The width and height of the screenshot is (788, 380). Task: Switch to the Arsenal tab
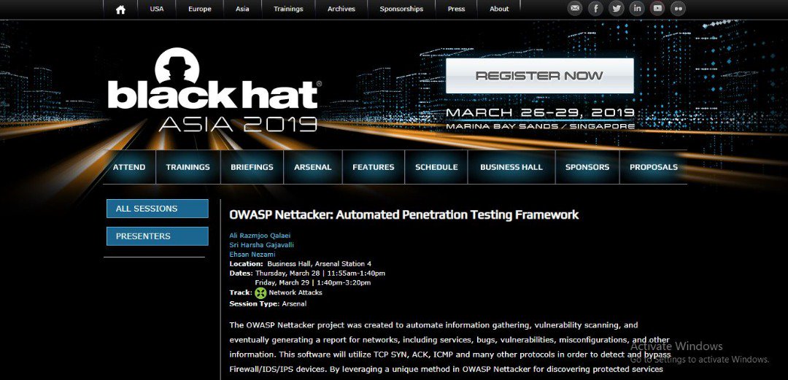[312, 167]
